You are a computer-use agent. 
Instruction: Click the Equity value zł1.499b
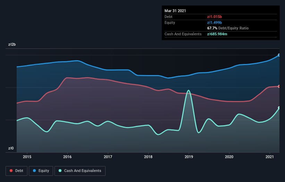point(215,22)
